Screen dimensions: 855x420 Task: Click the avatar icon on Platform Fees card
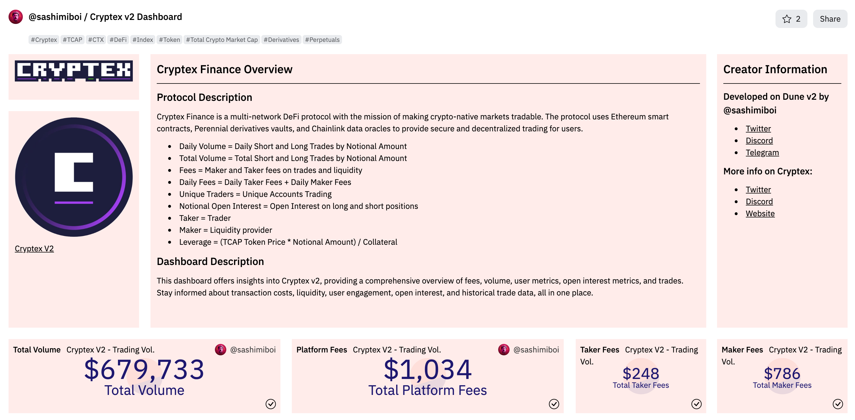coord(504,350)
